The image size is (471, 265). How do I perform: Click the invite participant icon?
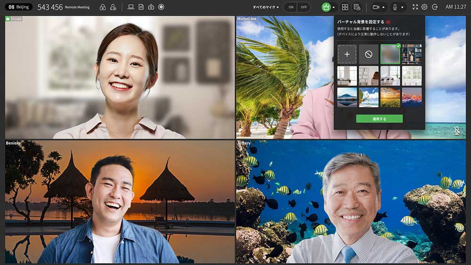(113, 7)
